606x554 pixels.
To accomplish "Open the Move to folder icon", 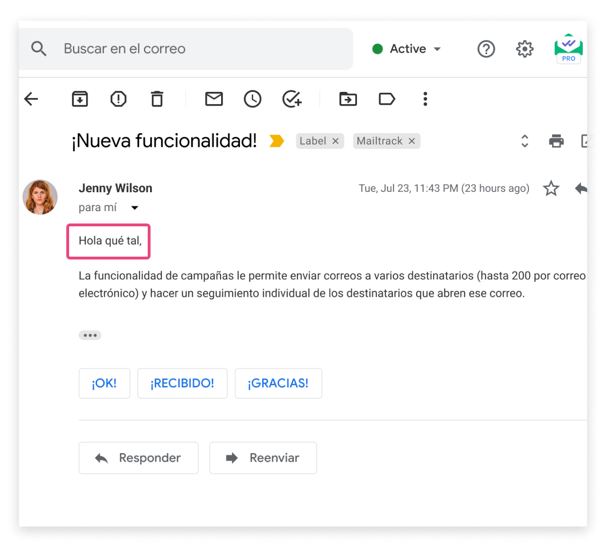I will click(348, 99).
